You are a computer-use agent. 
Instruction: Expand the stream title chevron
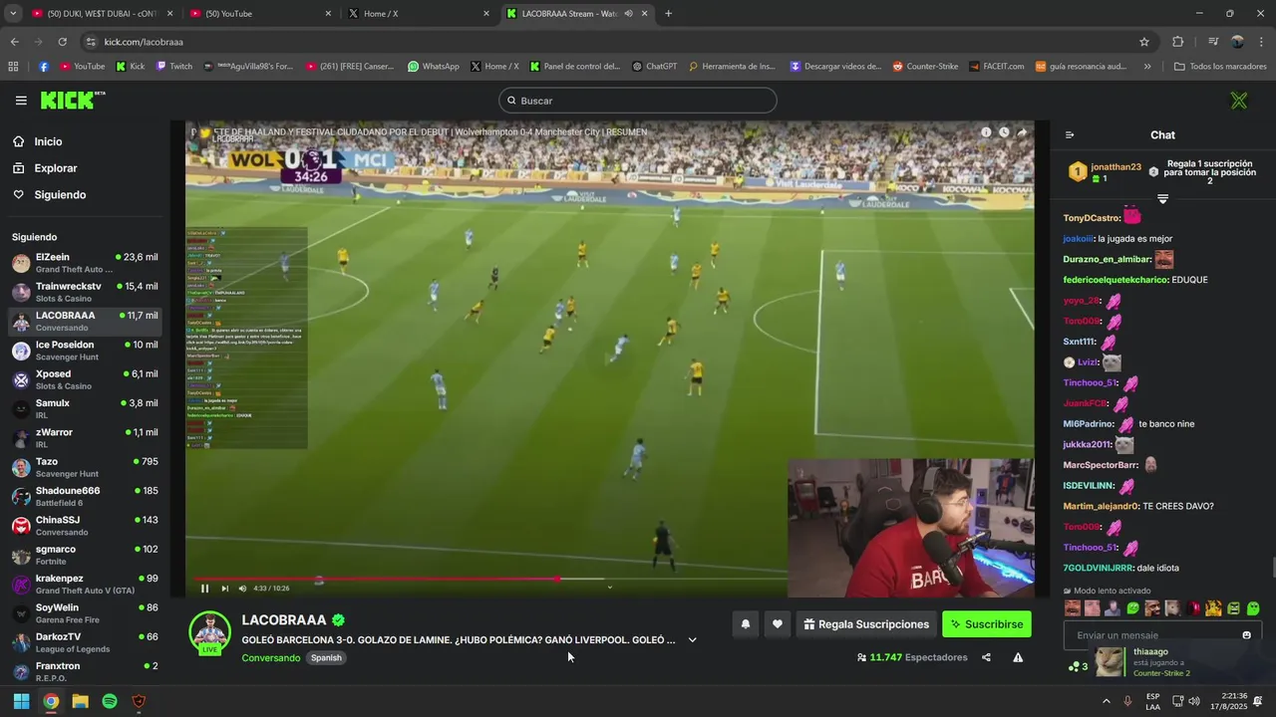click(x=692, y=640)
